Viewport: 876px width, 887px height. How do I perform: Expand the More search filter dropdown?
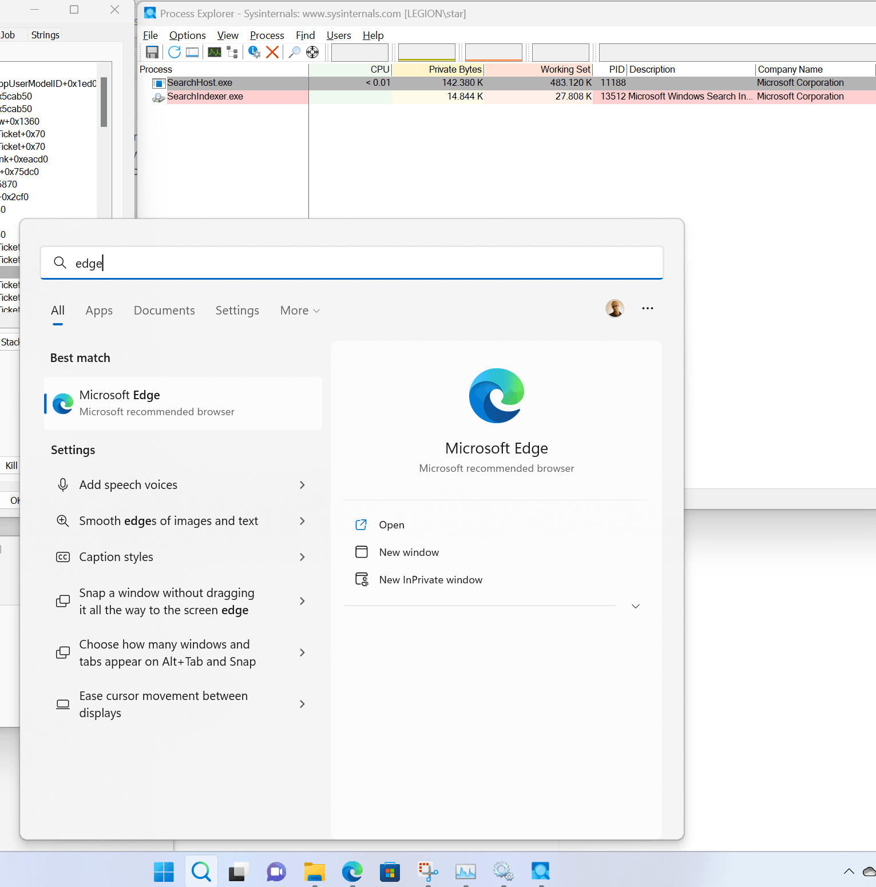[300, 311]
